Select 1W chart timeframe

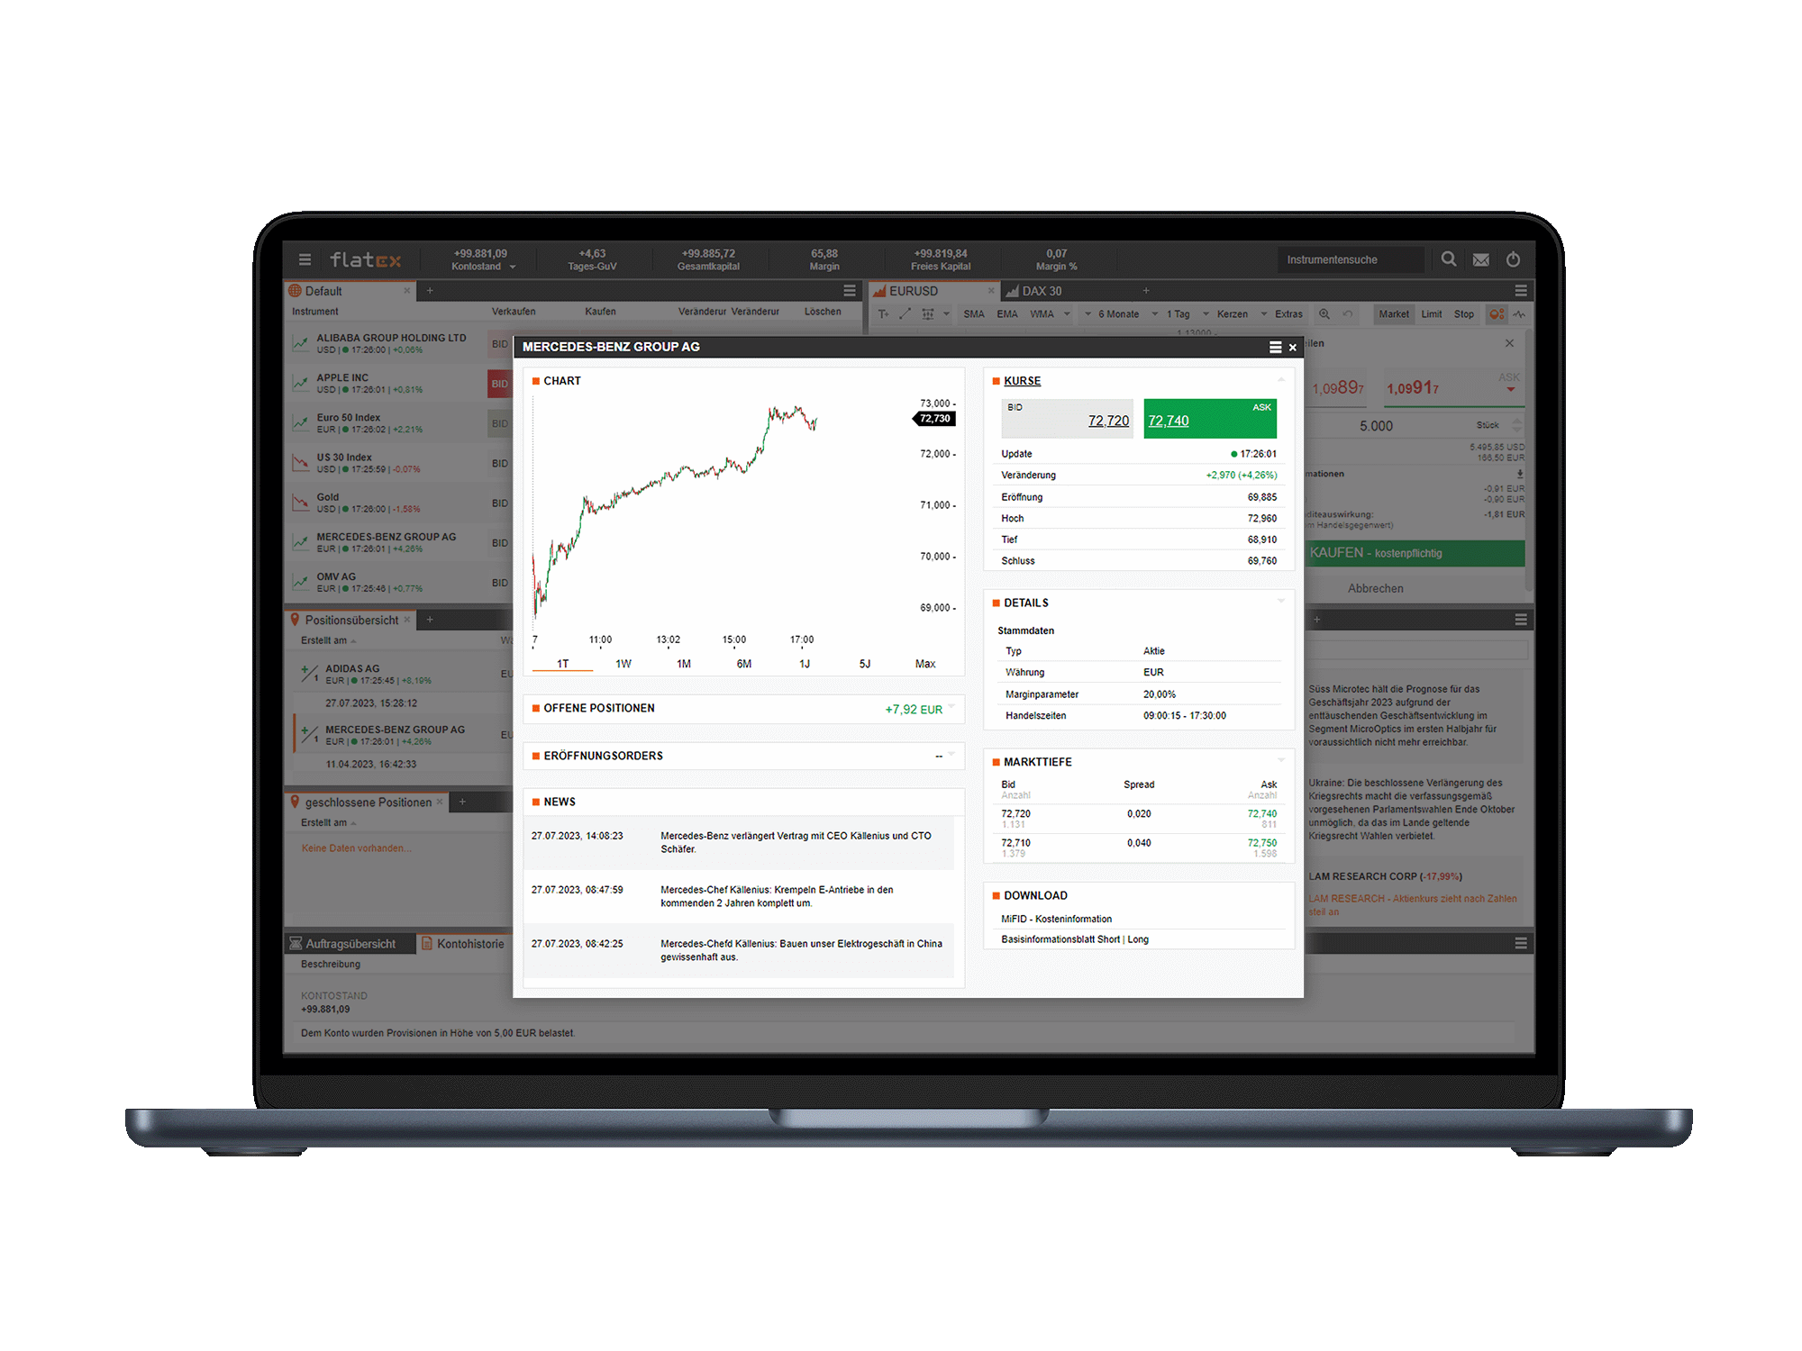coord(623,664)
